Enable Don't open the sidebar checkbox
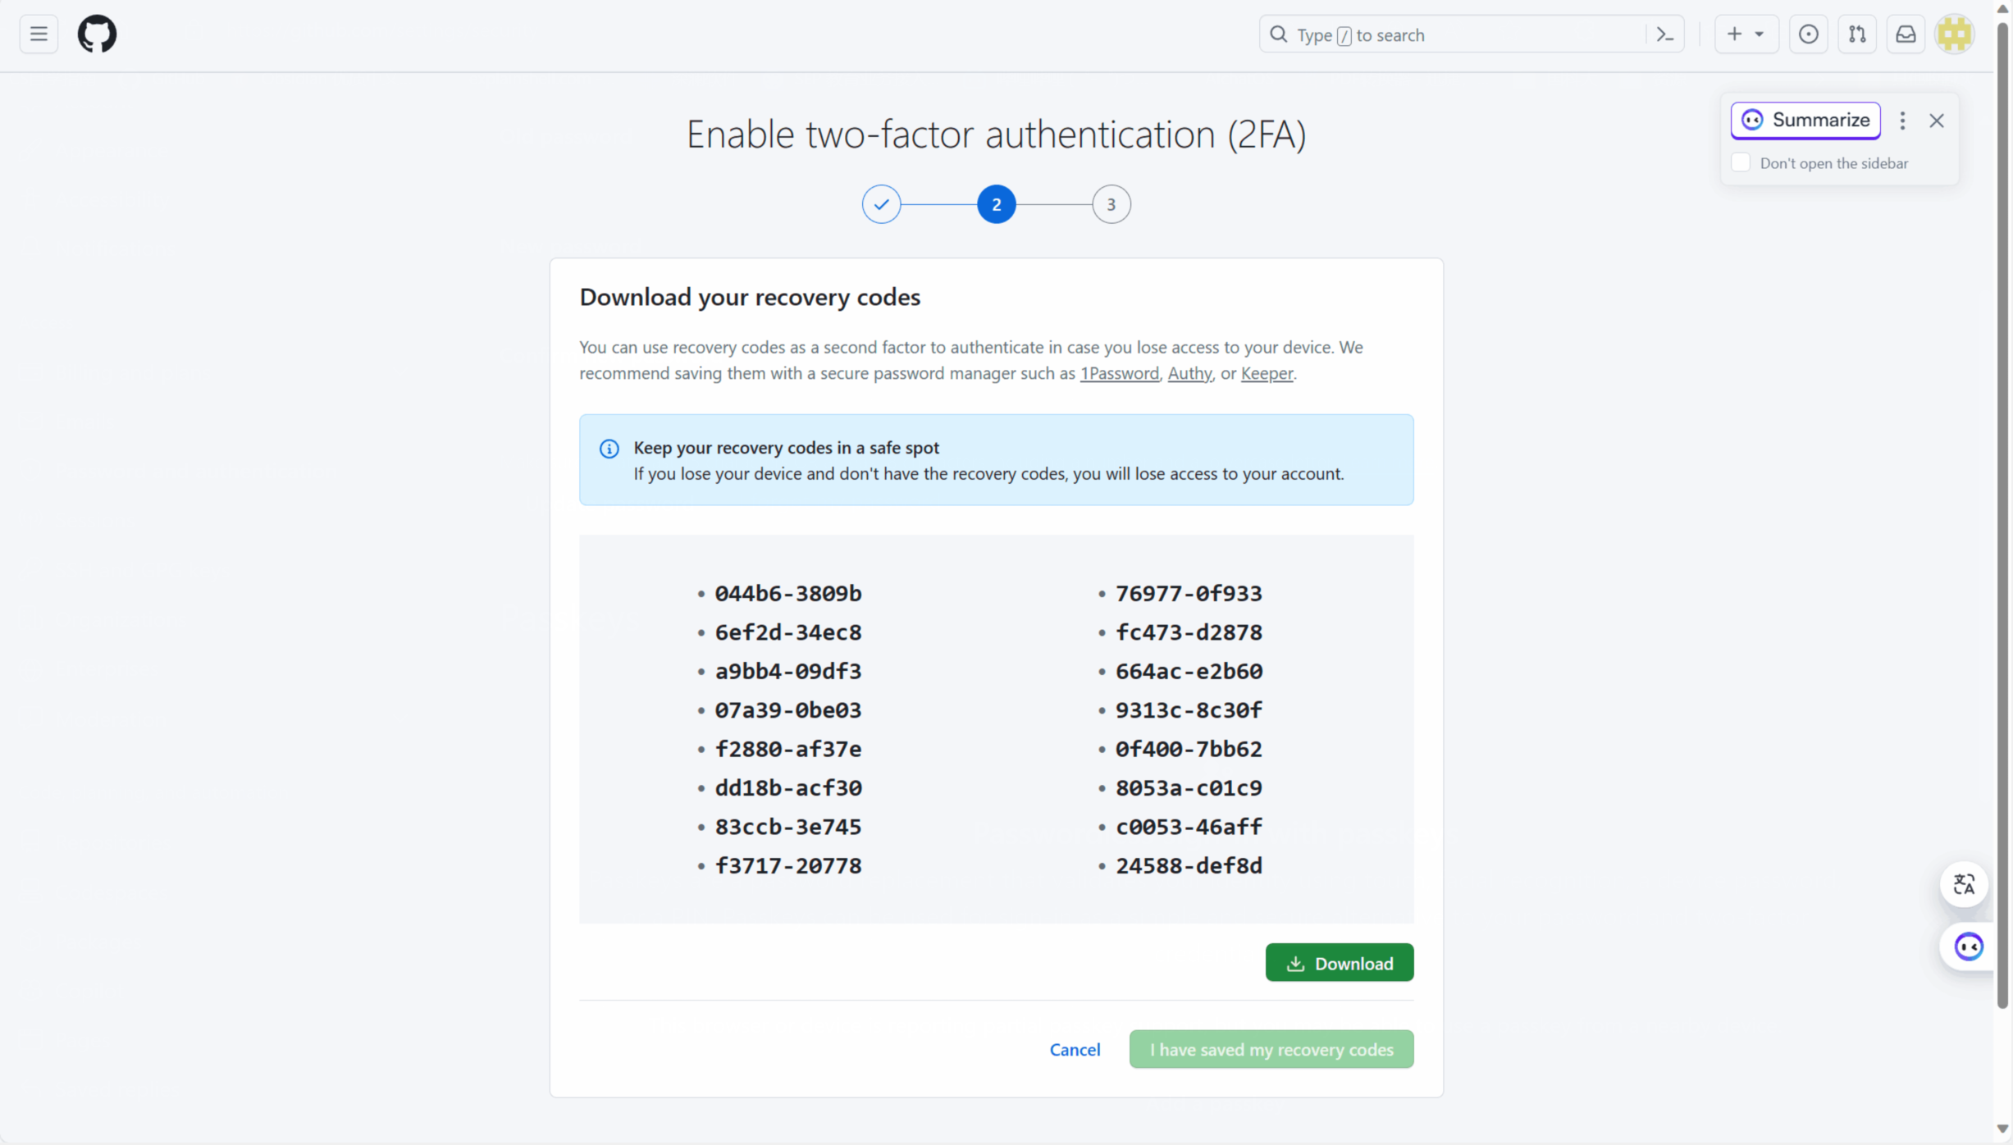 (1741, 162)
